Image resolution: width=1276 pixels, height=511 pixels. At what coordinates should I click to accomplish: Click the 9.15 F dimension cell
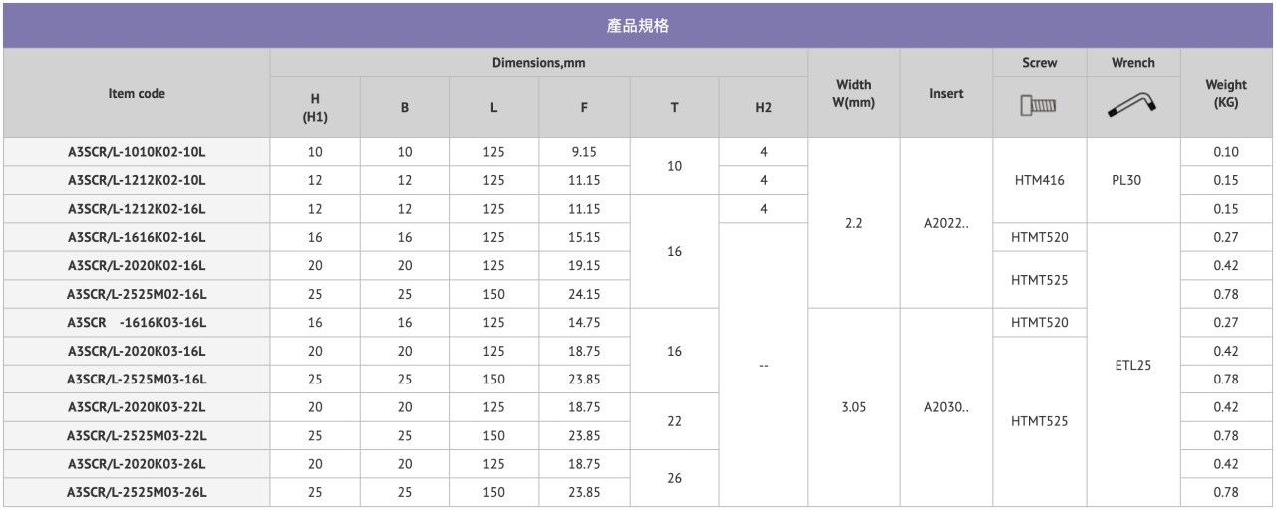584,152
